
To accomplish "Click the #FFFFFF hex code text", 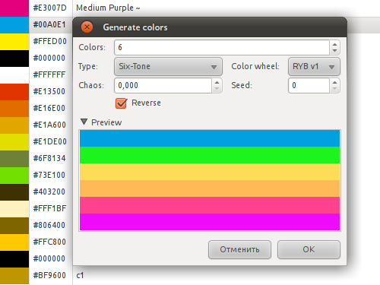I will (49, 74).
